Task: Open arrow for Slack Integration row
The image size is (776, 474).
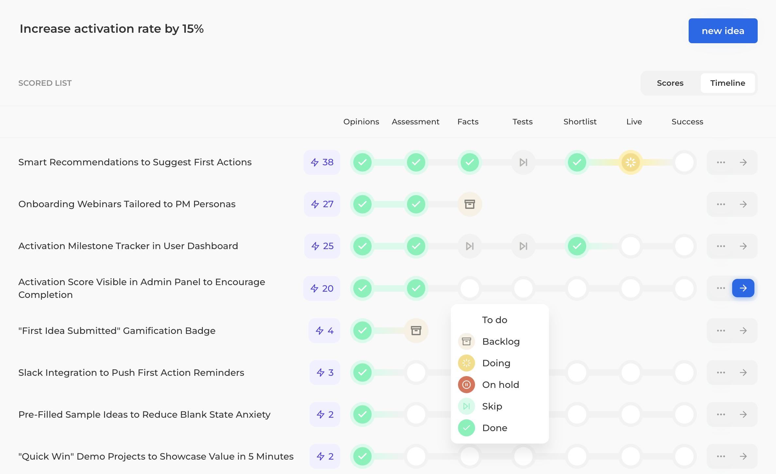Action: tap(743, 373)
